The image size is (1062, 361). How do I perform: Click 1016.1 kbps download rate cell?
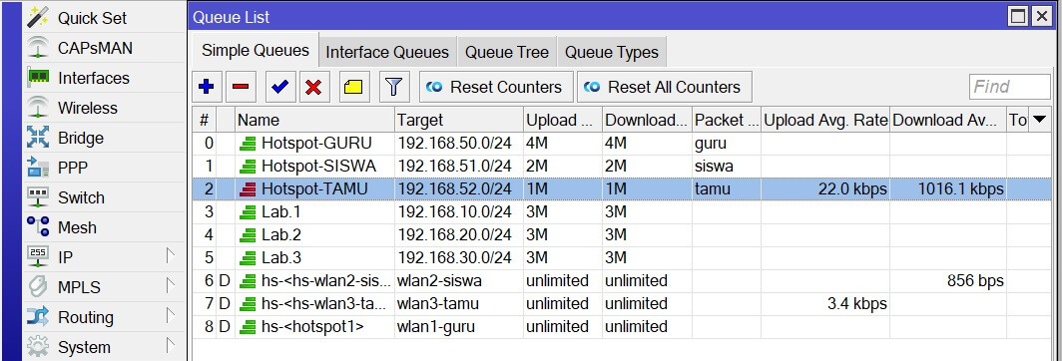point(948,188)
